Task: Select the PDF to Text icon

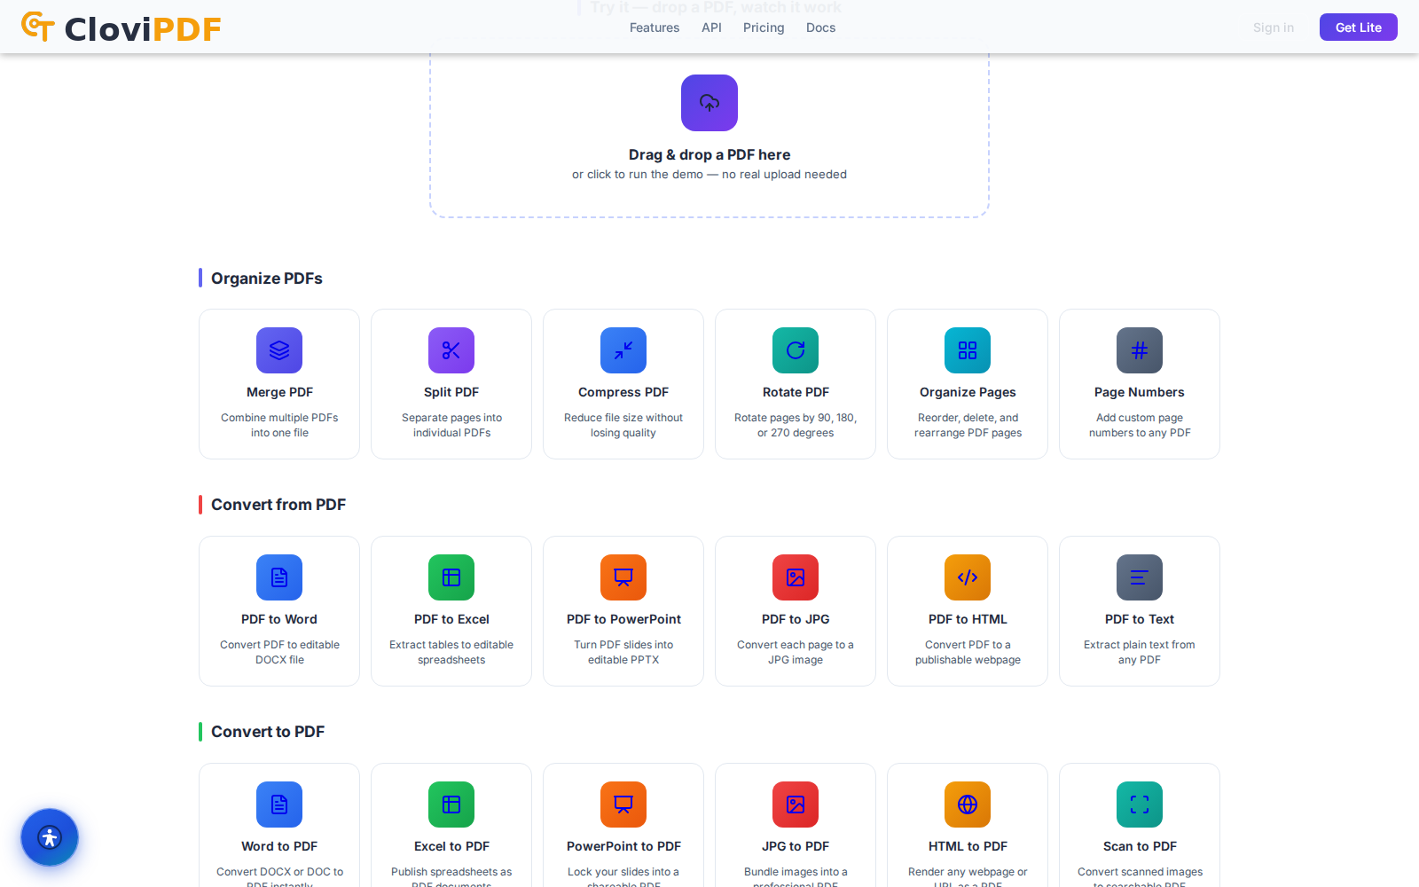Action: tap(1140, 577)
